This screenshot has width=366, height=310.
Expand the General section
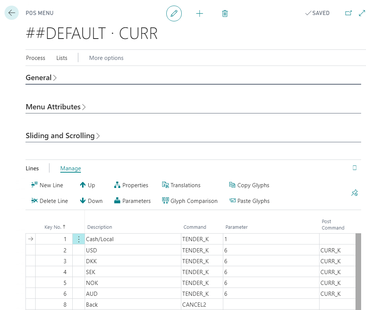tap(41, 78)
